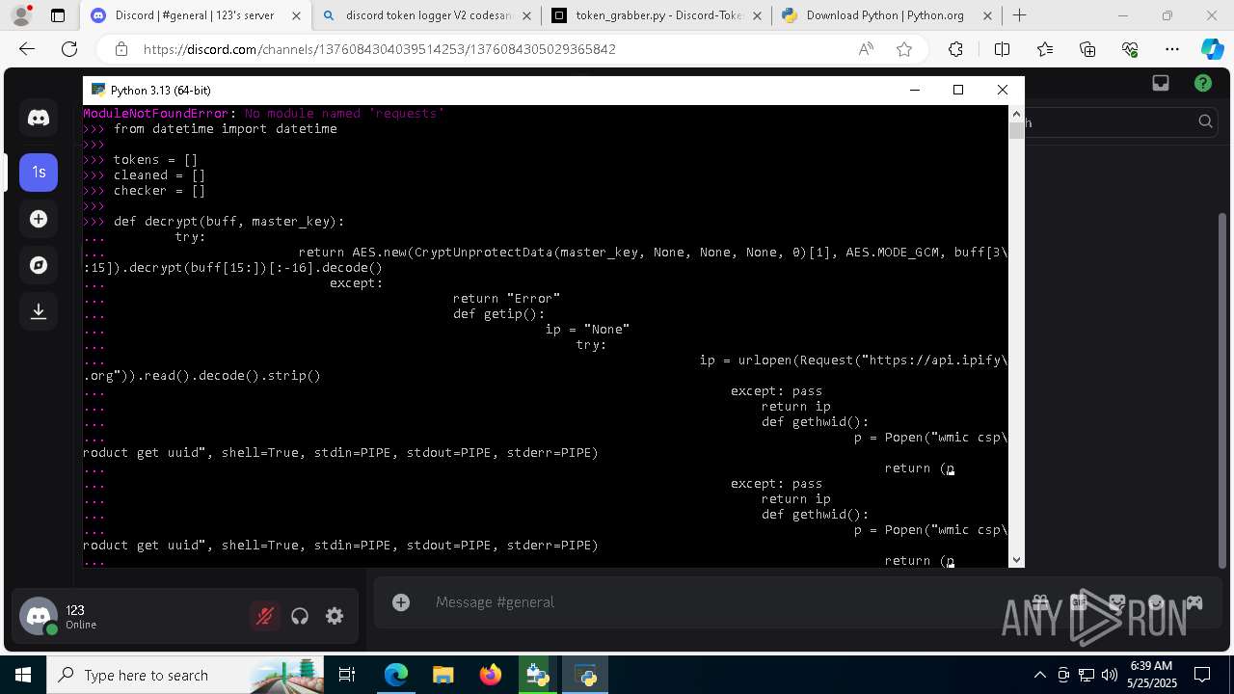1234x694 pixels.
Task: Open volume control in system tray
Action: [1110, 675]
